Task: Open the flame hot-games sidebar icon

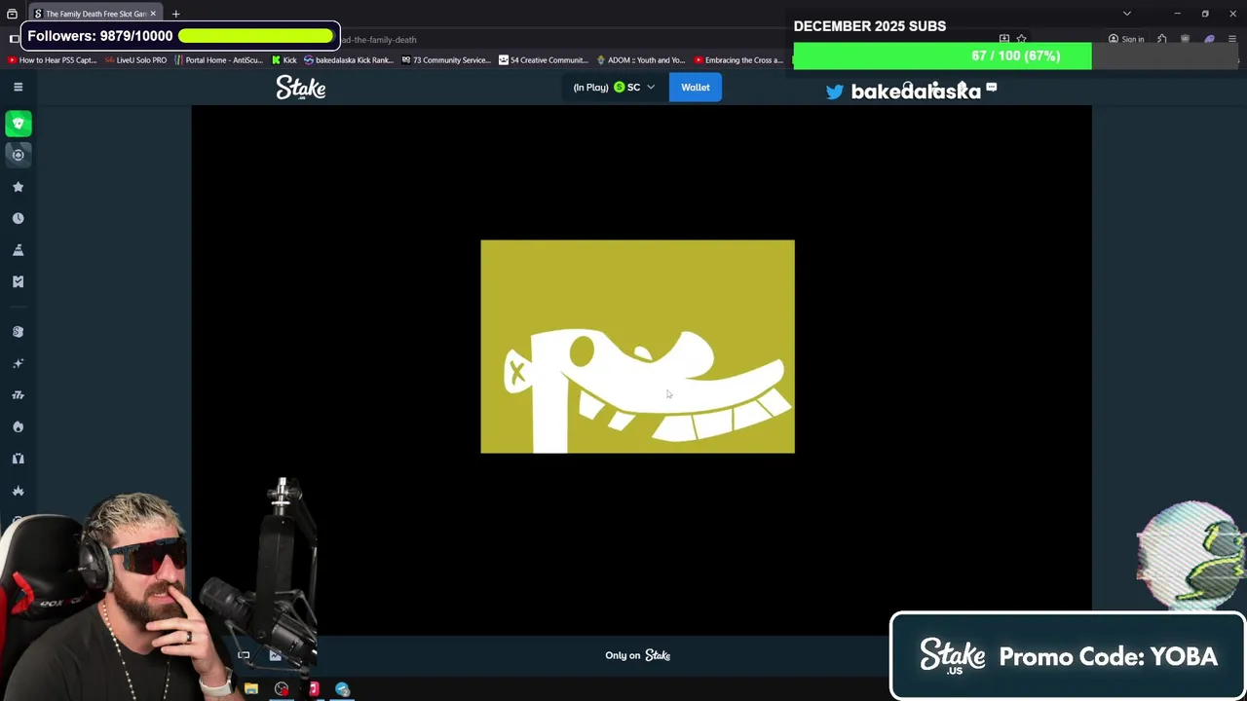Action: click(x=18, y=426)
